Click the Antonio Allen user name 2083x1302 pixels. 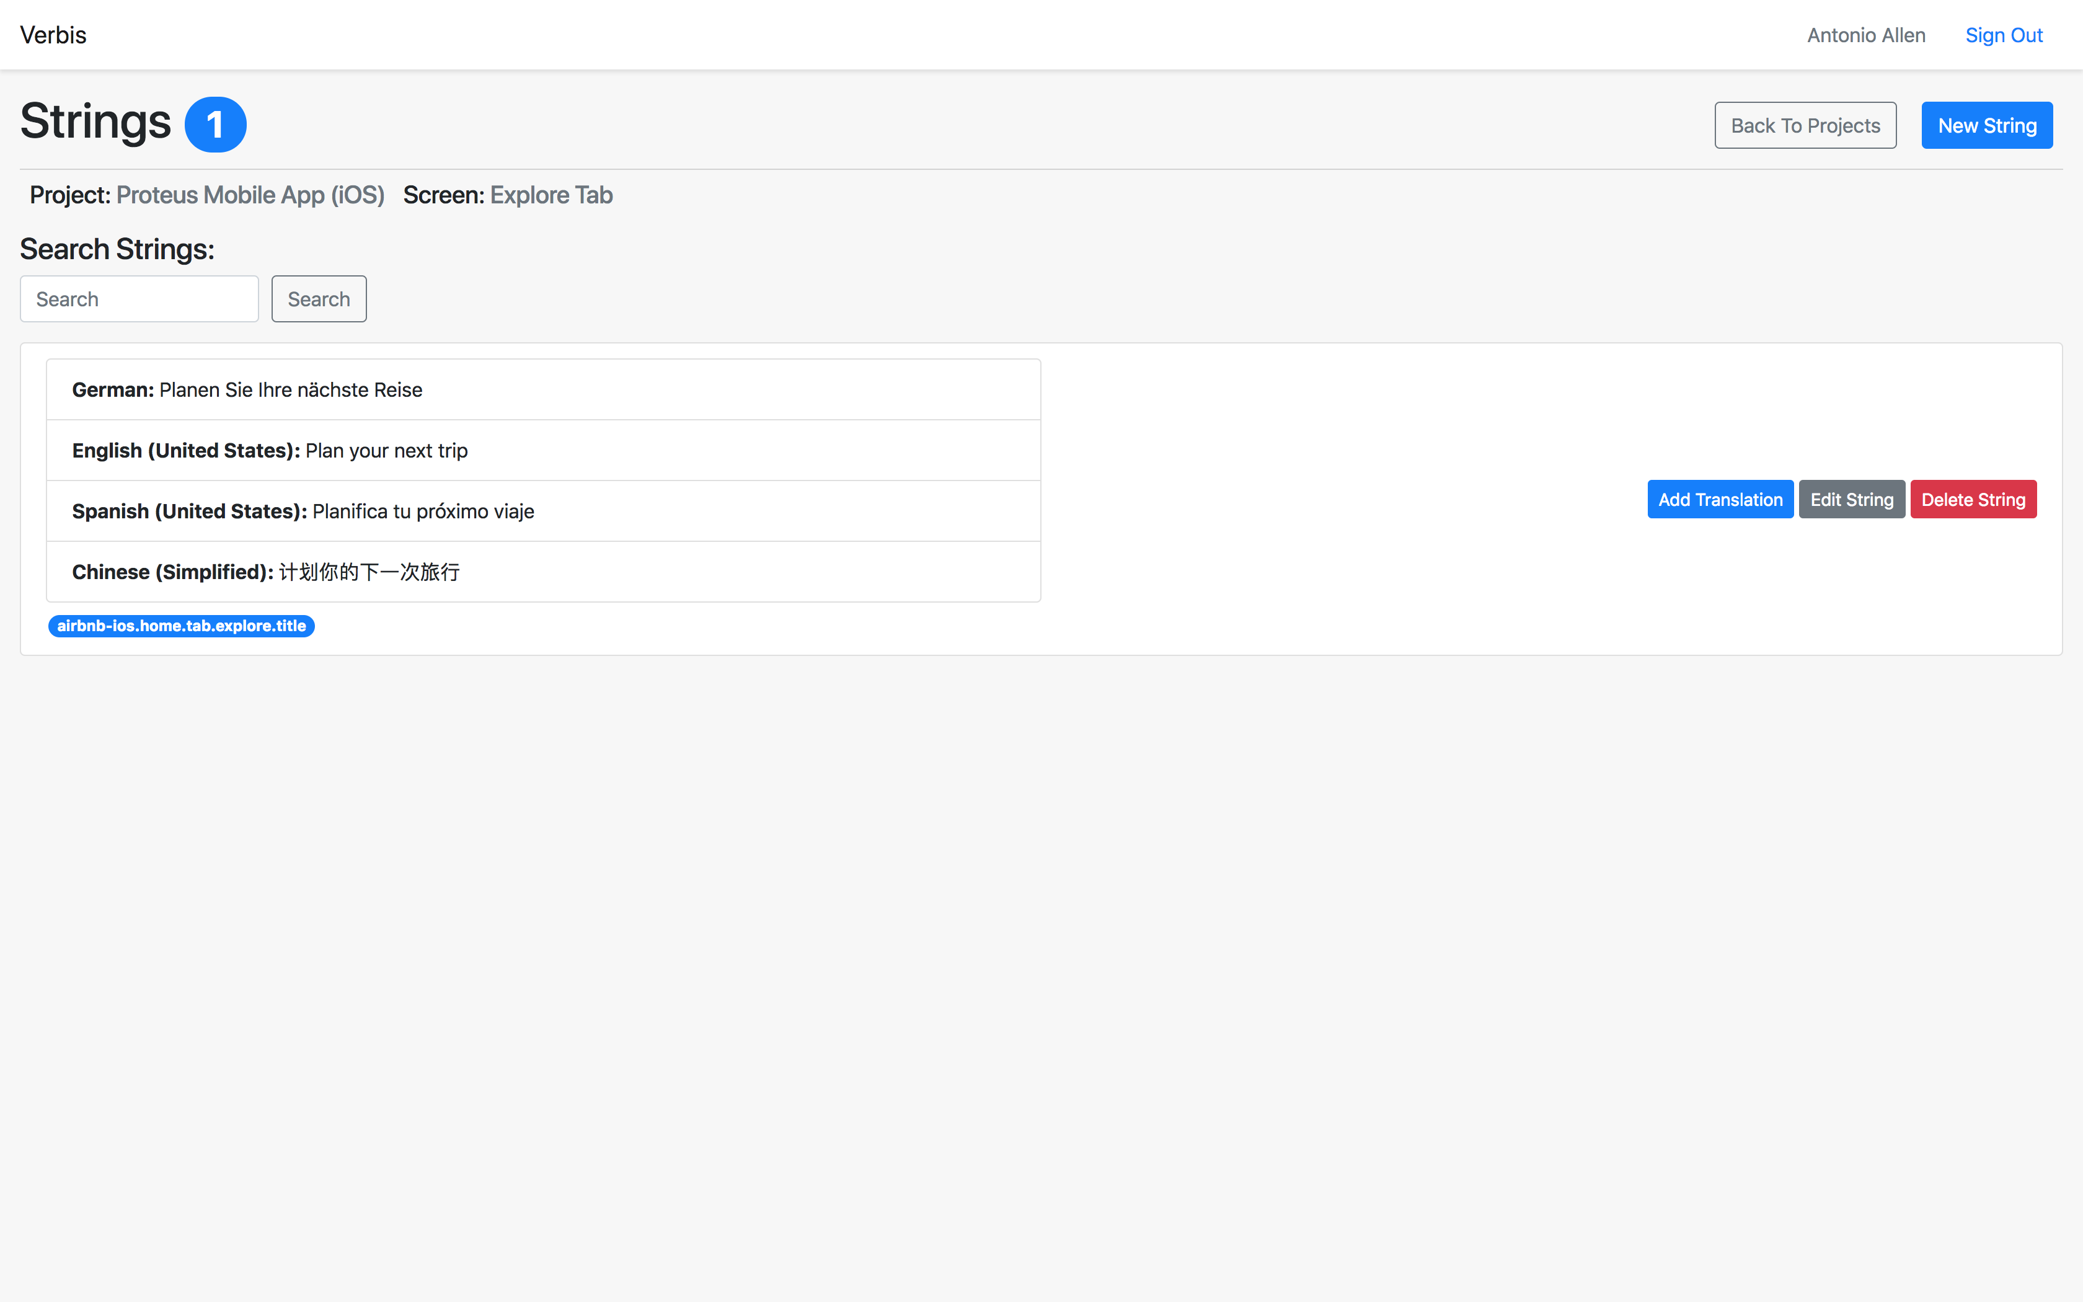point(1865,35)
